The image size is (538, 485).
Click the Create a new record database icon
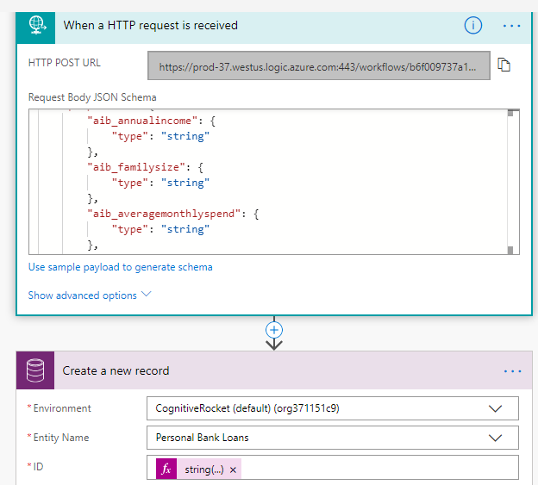point(36,370)
